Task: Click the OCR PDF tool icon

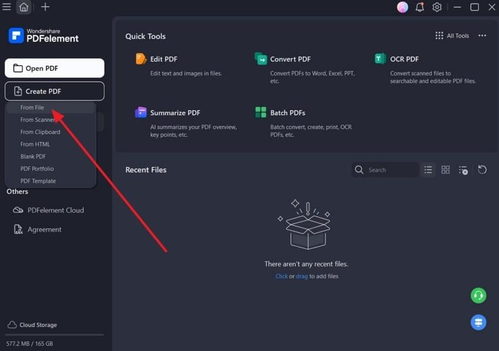Action: [380, 59]
